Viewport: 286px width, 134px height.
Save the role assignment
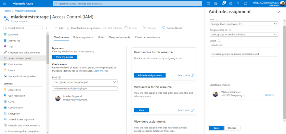coord(216,128)
